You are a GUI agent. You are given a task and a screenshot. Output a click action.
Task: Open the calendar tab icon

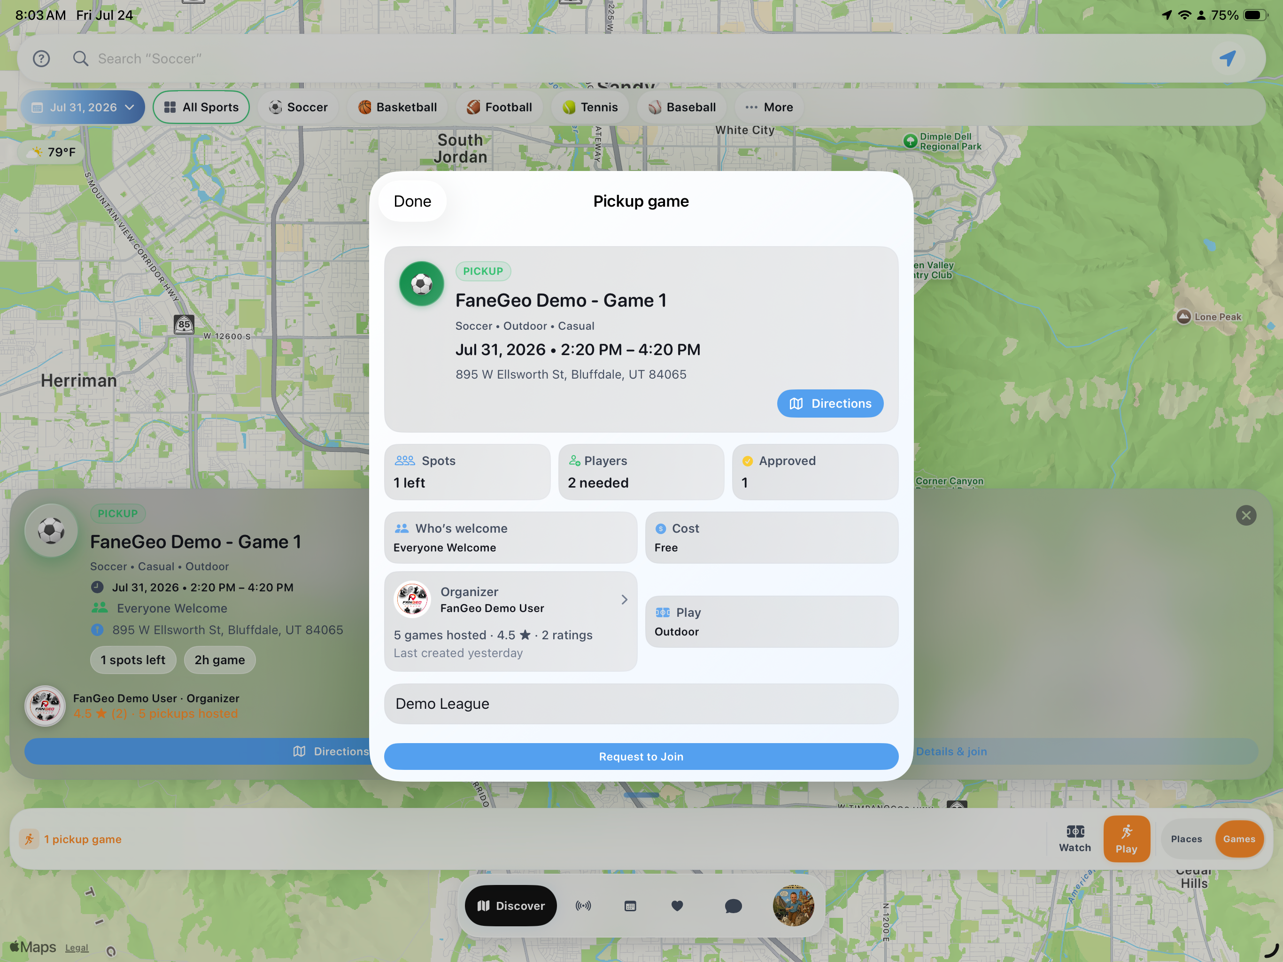pos(630,906)
